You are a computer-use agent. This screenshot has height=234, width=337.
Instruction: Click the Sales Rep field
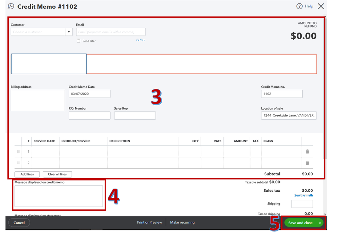(135, 116)
